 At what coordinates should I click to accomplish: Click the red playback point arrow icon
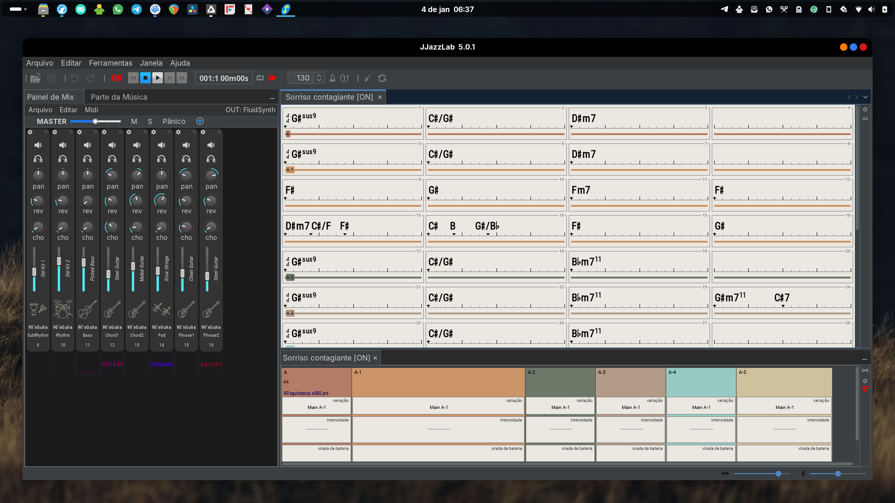272,78
